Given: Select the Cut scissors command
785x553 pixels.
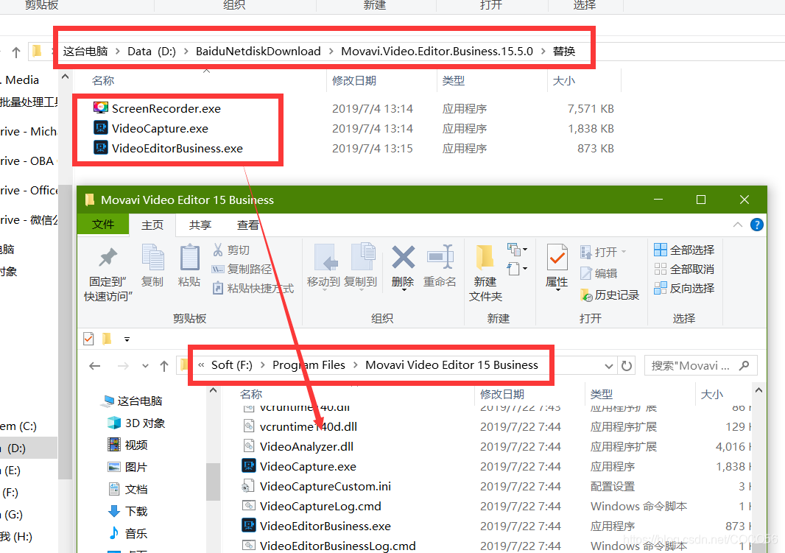Looking at the screenshot, I should pos(230,250).
